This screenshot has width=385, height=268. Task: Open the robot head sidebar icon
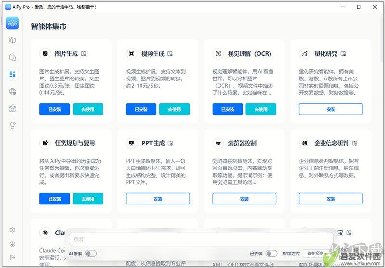13,125
